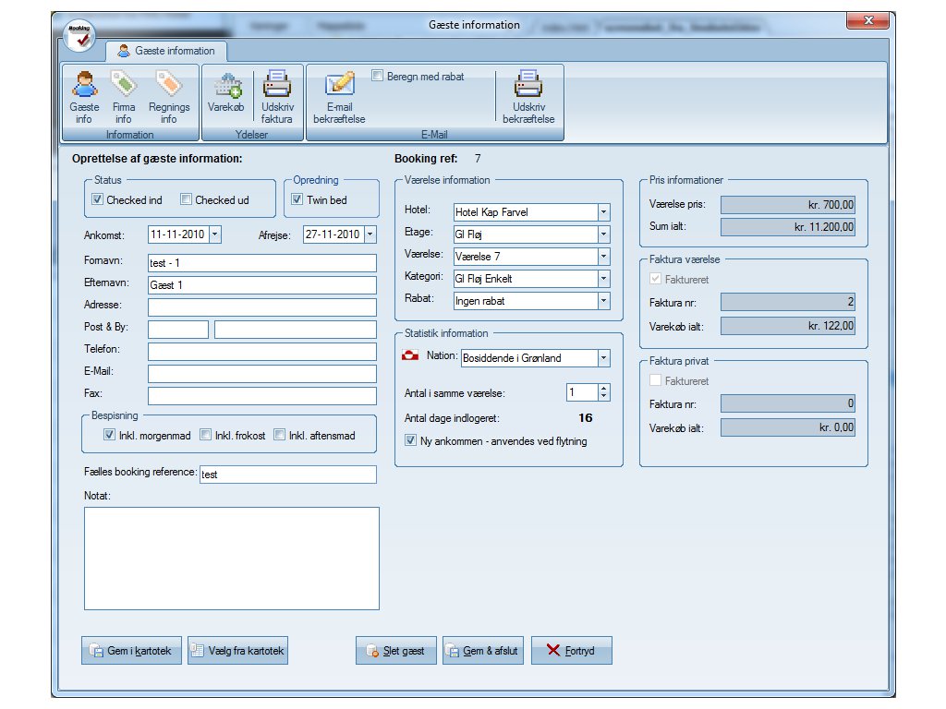This screenshot has height=709, width=946.
Task: Open the Ankomst date picker dropdown
Action: 215,234
